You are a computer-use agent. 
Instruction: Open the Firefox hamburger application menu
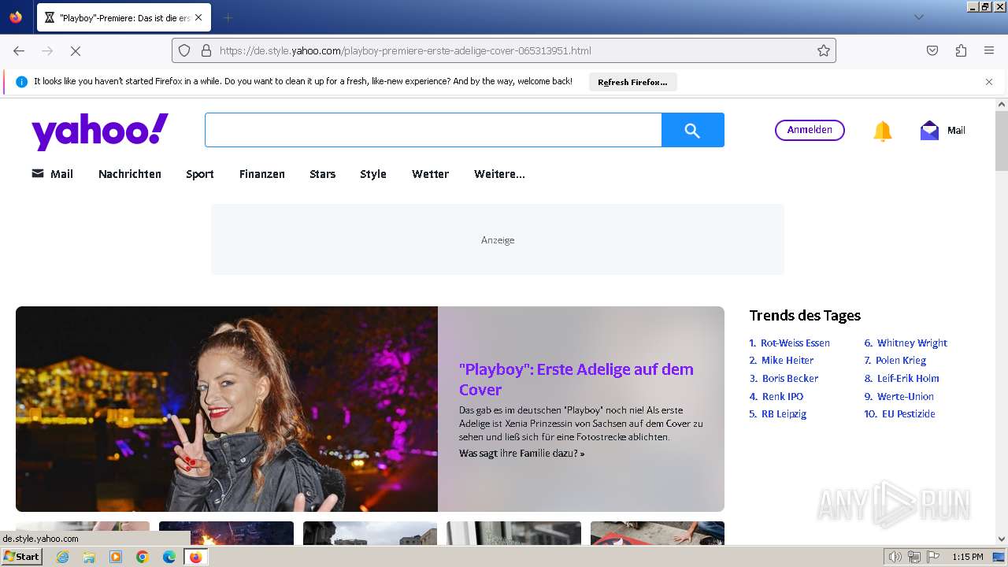pos(989,50)
